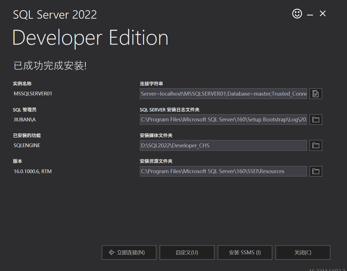This screenshot has width=347, height=271.
Task: Open the install media folder icon
Action: coord(316,145)
